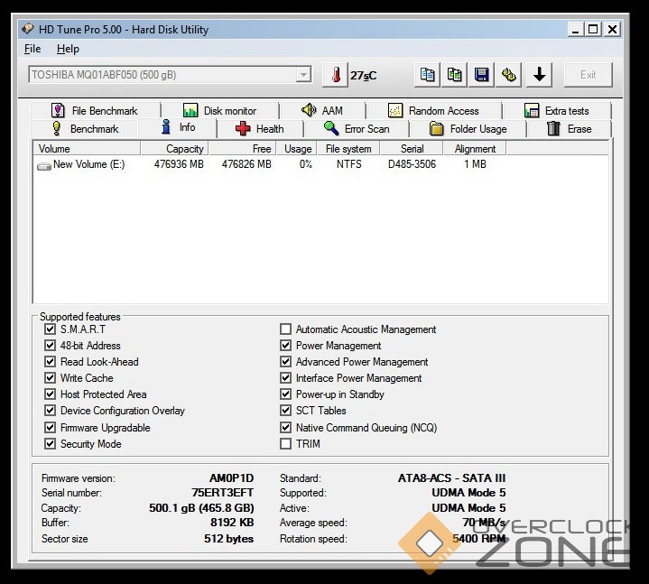Open the File menu

coord(32,49)
